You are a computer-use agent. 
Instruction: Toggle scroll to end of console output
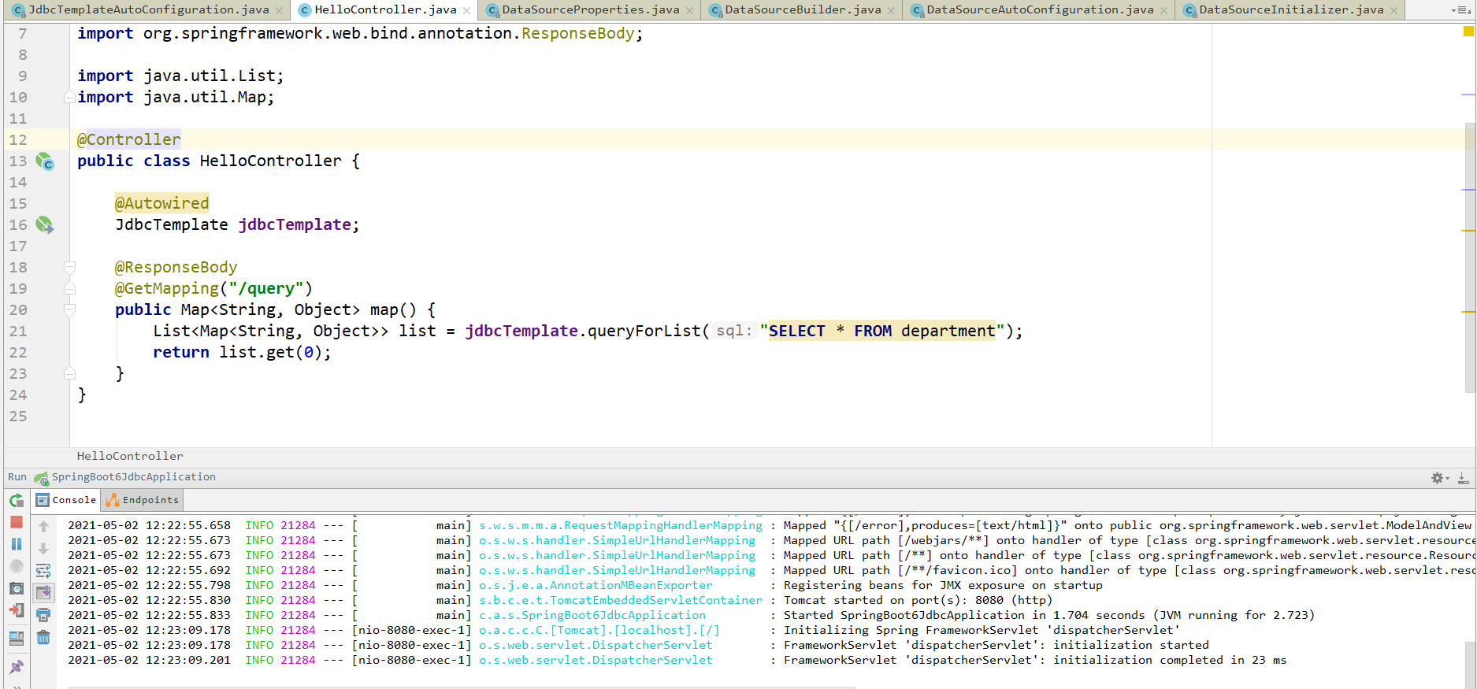click(x=43, y=592)
